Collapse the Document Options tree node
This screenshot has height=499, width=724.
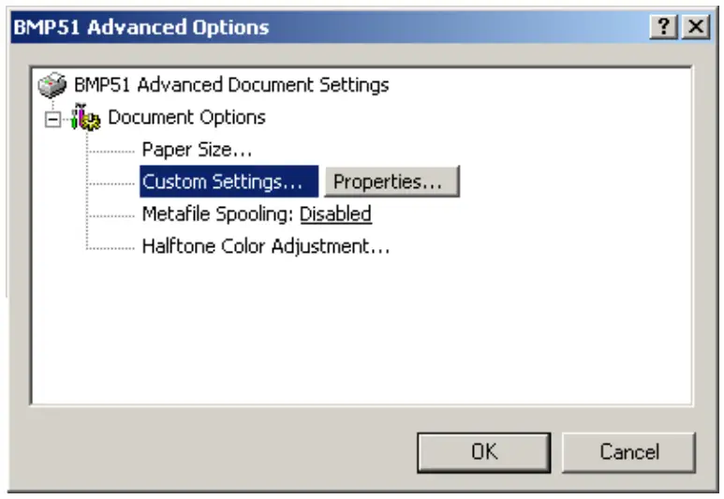pos(52,119)
